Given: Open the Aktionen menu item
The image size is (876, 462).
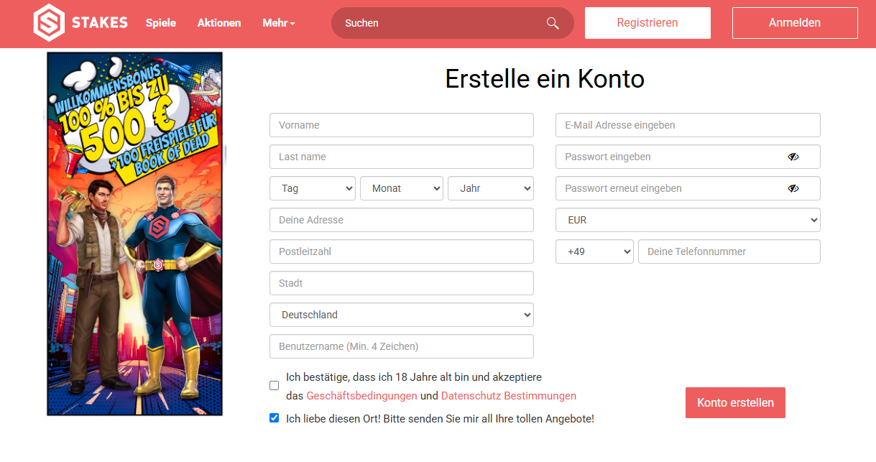Looking at the screenshot, I should pos(219,23).
